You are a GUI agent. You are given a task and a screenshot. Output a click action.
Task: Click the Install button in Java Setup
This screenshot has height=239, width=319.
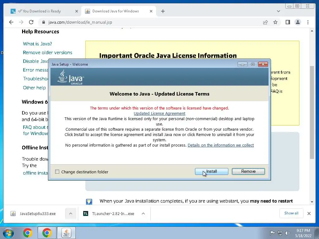click(212, 171)
